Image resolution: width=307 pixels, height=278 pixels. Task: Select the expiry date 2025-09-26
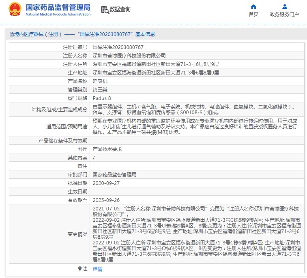coord(106,200)
